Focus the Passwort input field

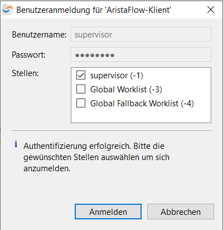pos(141,54)
